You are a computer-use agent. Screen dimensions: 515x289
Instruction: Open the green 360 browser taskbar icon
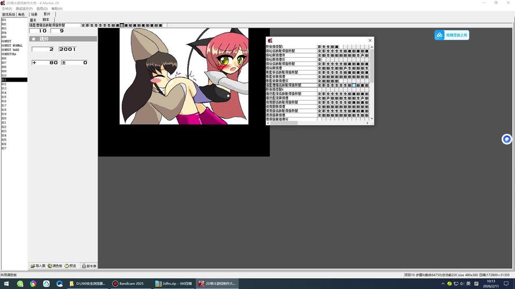click(x=20, y=283)
